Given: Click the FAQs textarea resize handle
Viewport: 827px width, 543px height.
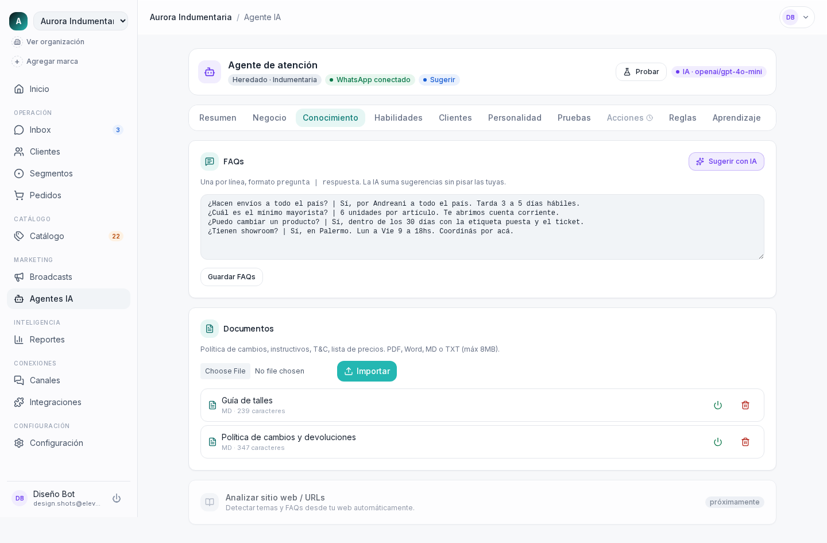Looking at the screenshot, I should pyautogui.click(x=761, y=256).
